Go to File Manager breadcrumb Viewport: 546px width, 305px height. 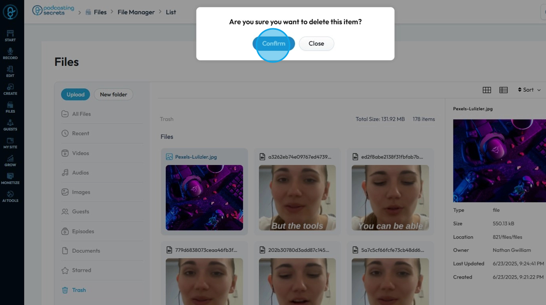(x=136, y=12)
